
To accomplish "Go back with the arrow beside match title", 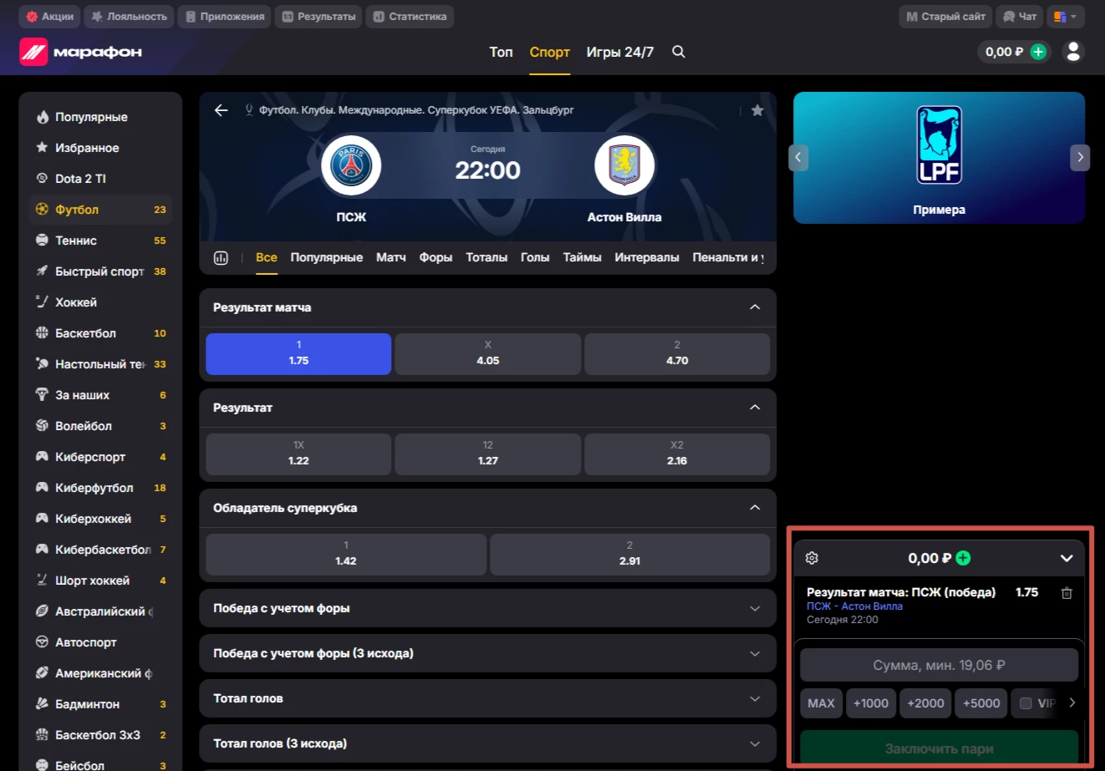I will (x=221, y=110).
